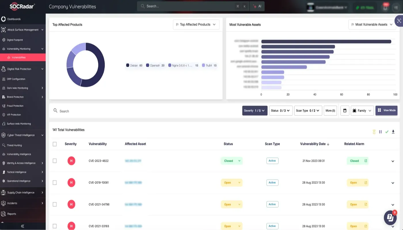Click the View Mode button
The width and height of the screenshot is (403, 230).
tap(386, 110)
